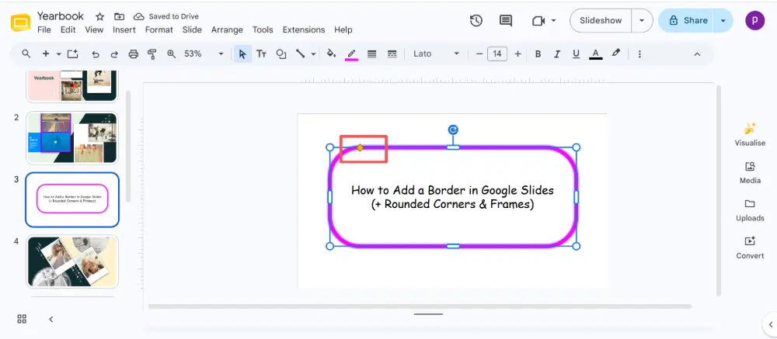Switch to grid view
Viewport: 777px width, 339px height.
click(x=22, y=319)
